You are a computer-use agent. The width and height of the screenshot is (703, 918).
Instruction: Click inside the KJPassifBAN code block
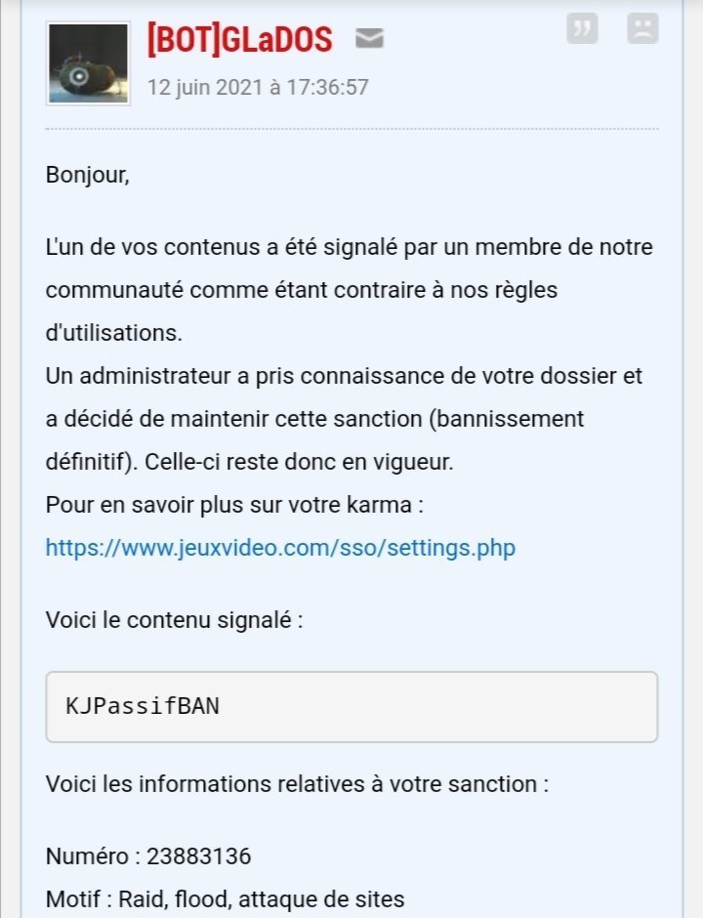[351, 707]
